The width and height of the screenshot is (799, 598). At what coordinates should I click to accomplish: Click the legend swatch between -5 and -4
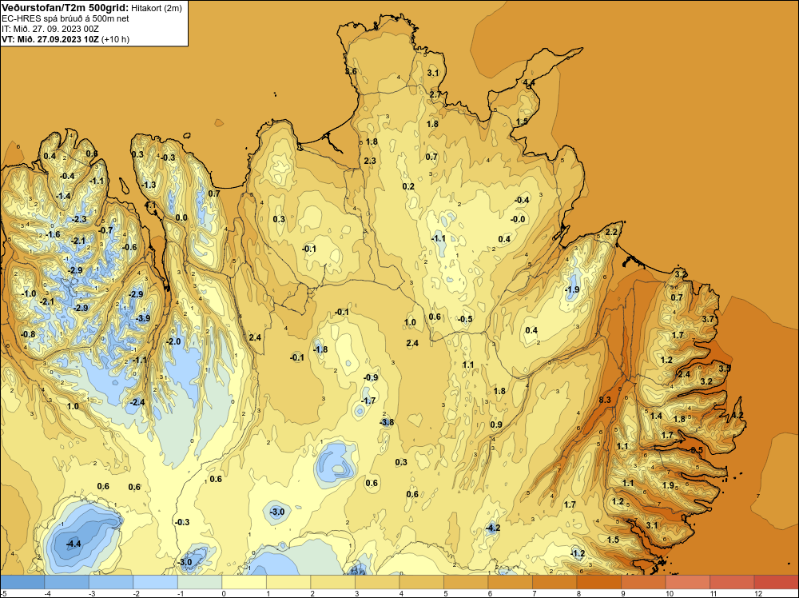coord(22,582)
